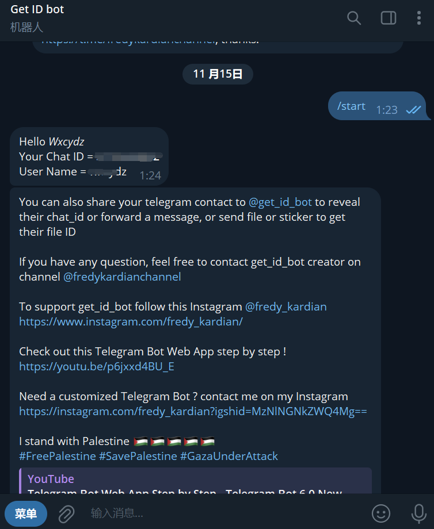Click the 11月15日 date badge

(218, 74)
